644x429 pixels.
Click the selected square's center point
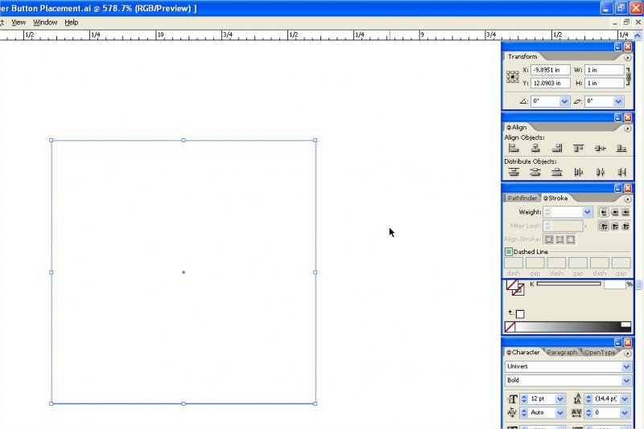(184, 272)
